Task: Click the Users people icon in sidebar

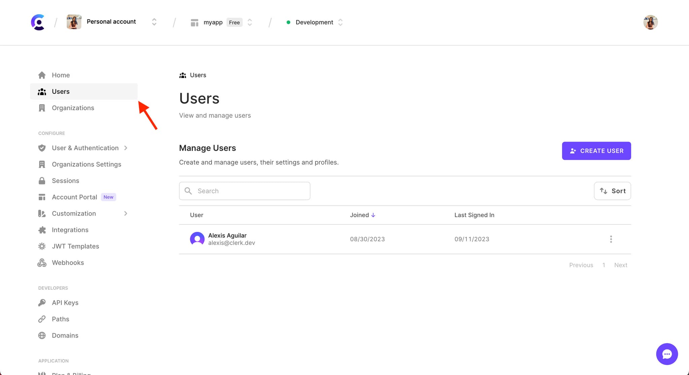Action: point(42,91)
